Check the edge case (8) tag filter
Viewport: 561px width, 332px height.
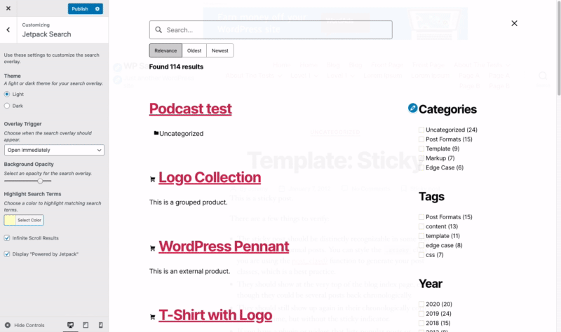(x=421, y=245)
